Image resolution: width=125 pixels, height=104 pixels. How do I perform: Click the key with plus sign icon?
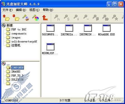coord(76,18)
